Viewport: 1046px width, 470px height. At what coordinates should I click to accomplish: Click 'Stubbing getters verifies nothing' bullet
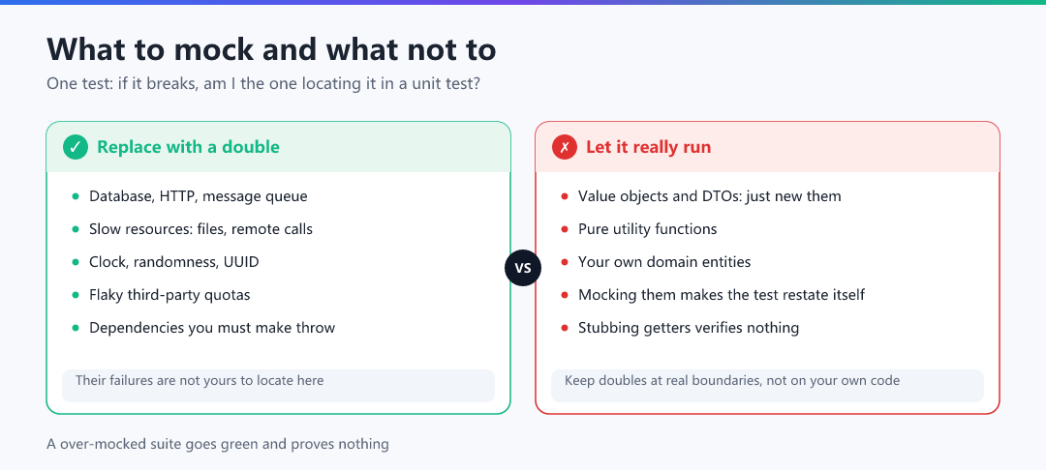tap(689, 328)
